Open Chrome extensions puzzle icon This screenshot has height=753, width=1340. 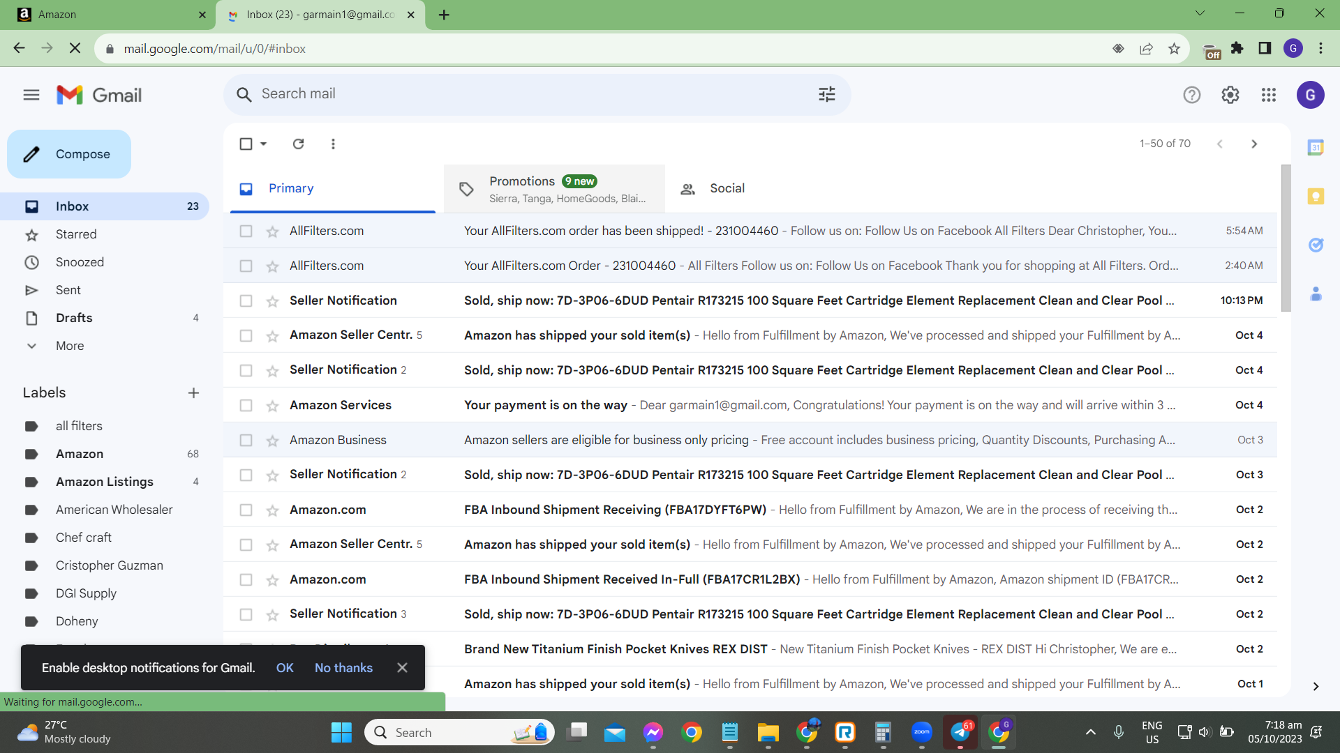pyautogui.click(x=1237, y=49)
